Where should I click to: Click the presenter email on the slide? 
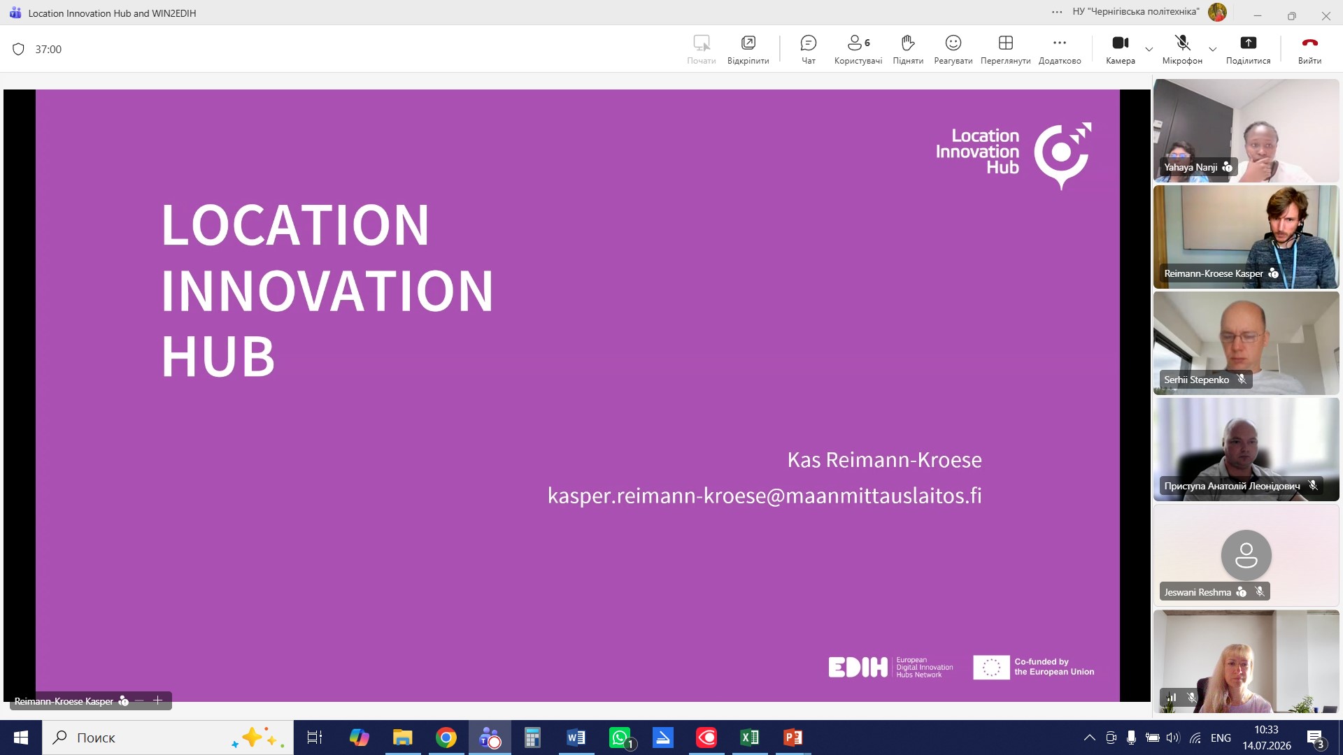click(765, 495)
